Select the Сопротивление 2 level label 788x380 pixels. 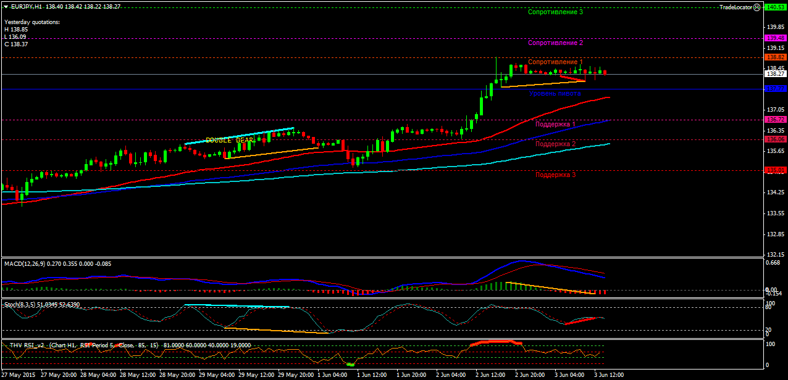[x=555, y=43]
